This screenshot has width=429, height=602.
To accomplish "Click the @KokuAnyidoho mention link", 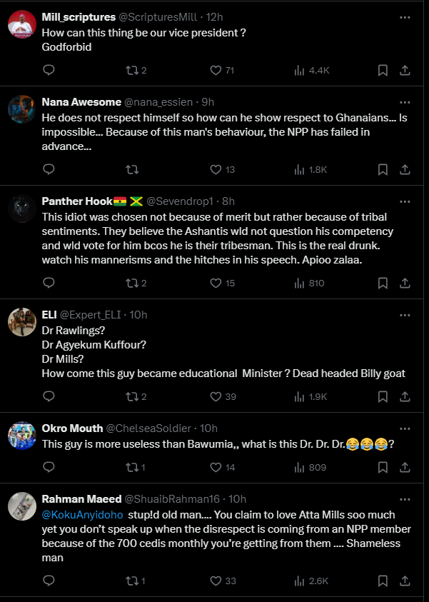I will (83, 514).
